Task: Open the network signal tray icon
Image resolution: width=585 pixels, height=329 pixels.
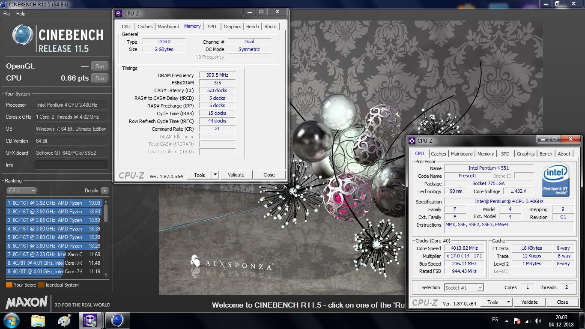Action: click(527, 321)
